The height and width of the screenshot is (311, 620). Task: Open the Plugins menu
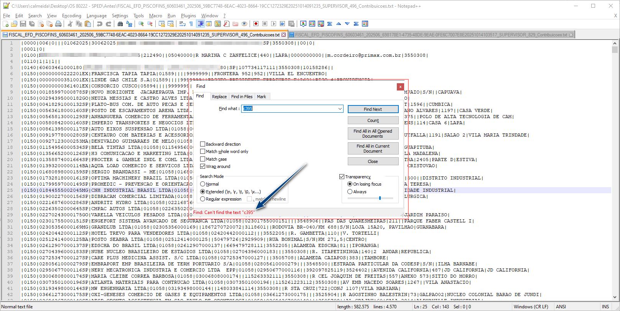pyautogui.click(x=188, y=16)
